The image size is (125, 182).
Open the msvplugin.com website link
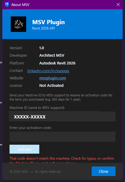53,78
